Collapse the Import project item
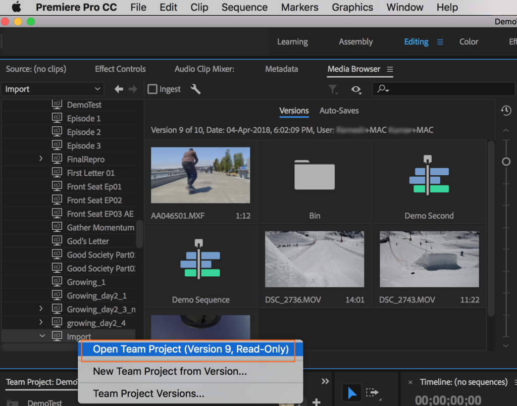Screen dimensions: 517x406 (42, 336)
